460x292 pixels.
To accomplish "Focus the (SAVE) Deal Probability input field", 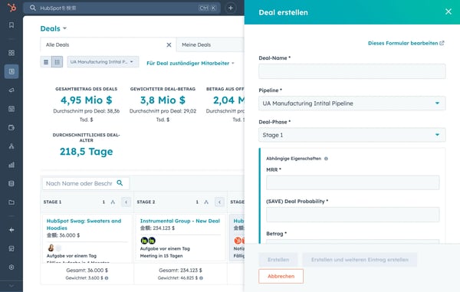I will (353, 215).
